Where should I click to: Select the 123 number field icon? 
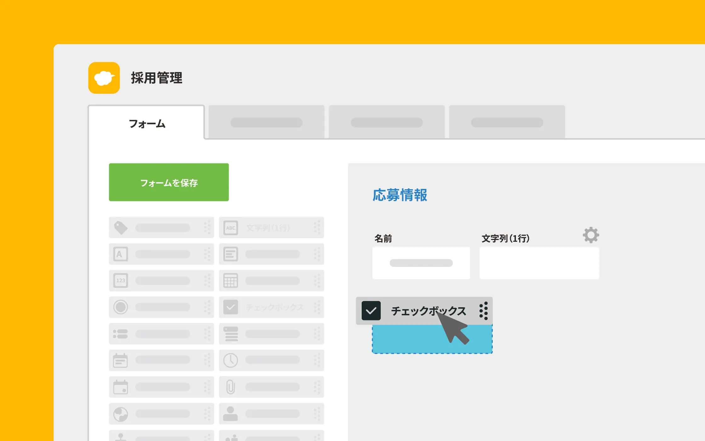coord(121,280)
